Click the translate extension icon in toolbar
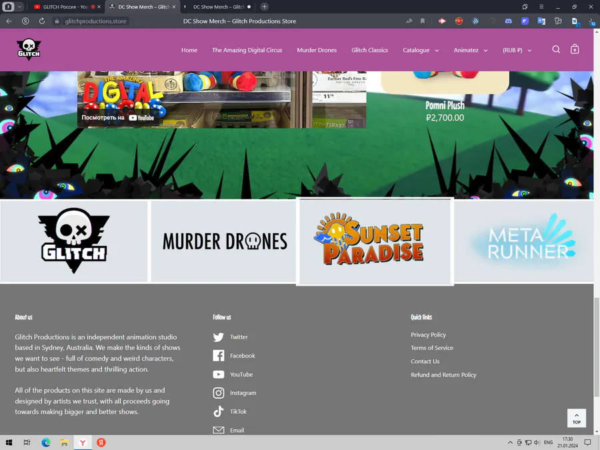Viewport: 600px width, 450px height. pos(541,21)
